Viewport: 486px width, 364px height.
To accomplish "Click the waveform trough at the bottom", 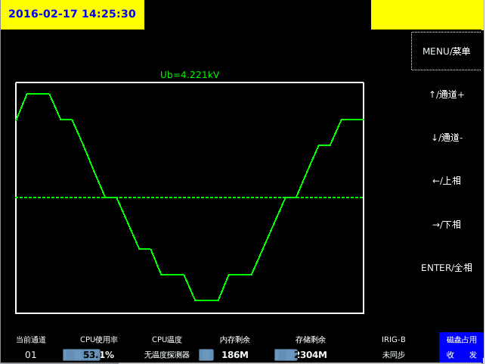I will click(206, 300).
